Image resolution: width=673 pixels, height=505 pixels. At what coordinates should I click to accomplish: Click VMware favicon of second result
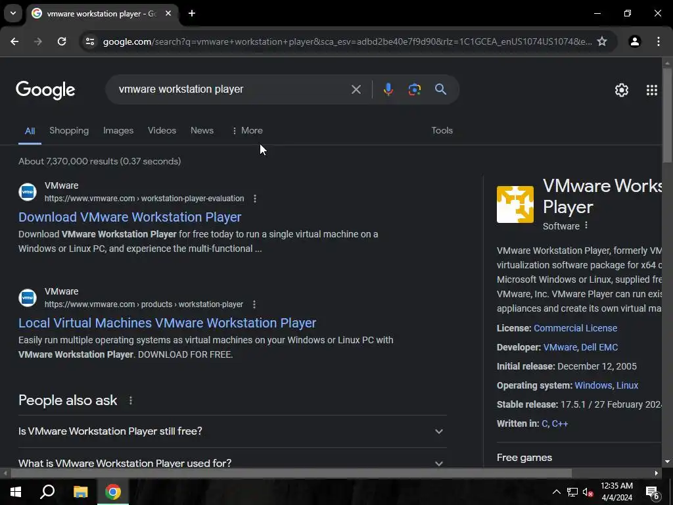pos(28,297)
